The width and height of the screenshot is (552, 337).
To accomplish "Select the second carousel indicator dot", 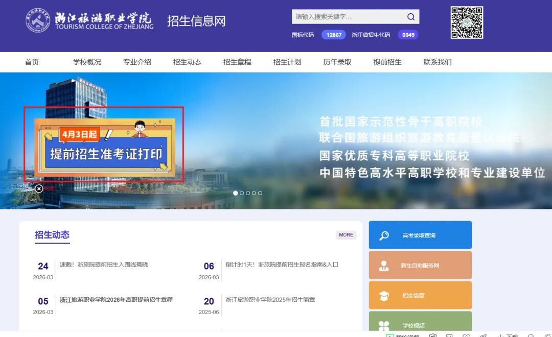I will click(x=242, y=193).
